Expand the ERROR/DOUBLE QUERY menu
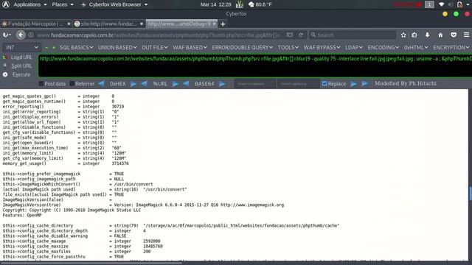Screen dimensions: 472x265 243,47
